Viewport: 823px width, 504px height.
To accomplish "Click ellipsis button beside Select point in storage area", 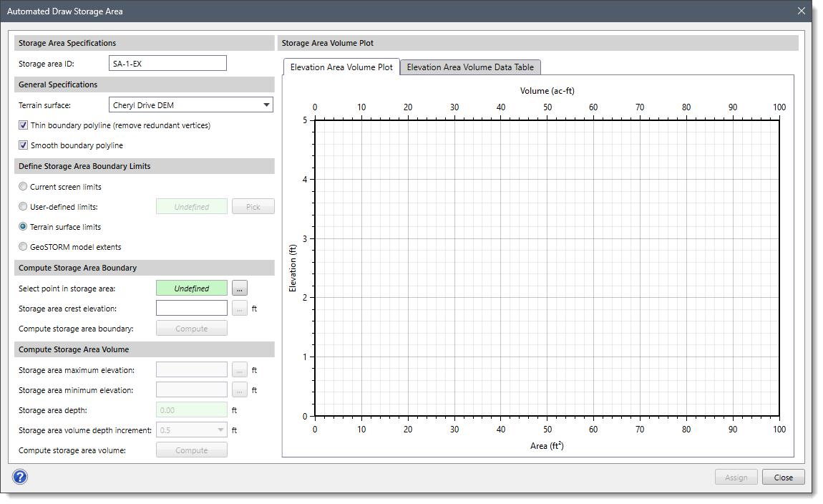I will [240, 288].
